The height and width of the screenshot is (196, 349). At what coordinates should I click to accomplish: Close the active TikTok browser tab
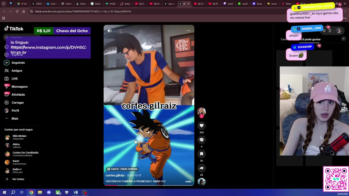(x=188, y=4)
